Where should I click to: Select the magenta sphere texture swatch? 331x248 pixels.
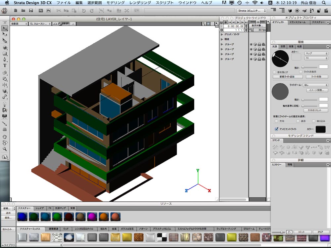tap(92, 217)
